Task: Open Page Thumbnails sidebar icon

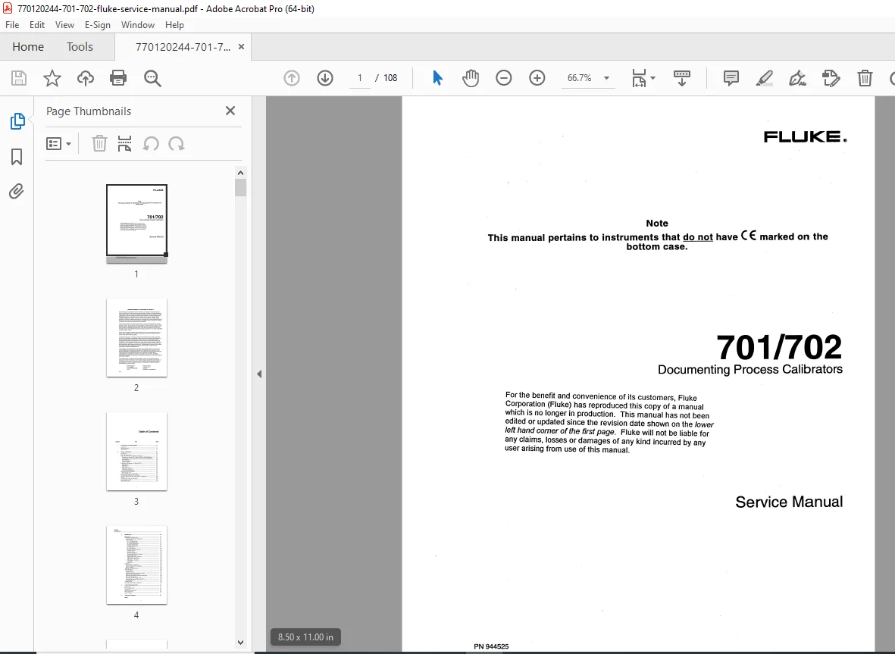Action: [x=17, y=121]
